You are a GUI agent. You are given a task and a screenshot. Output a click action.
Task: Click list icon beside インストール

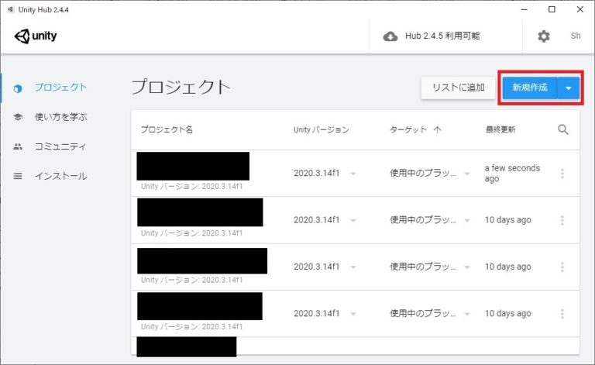click(x=18, y=176)
